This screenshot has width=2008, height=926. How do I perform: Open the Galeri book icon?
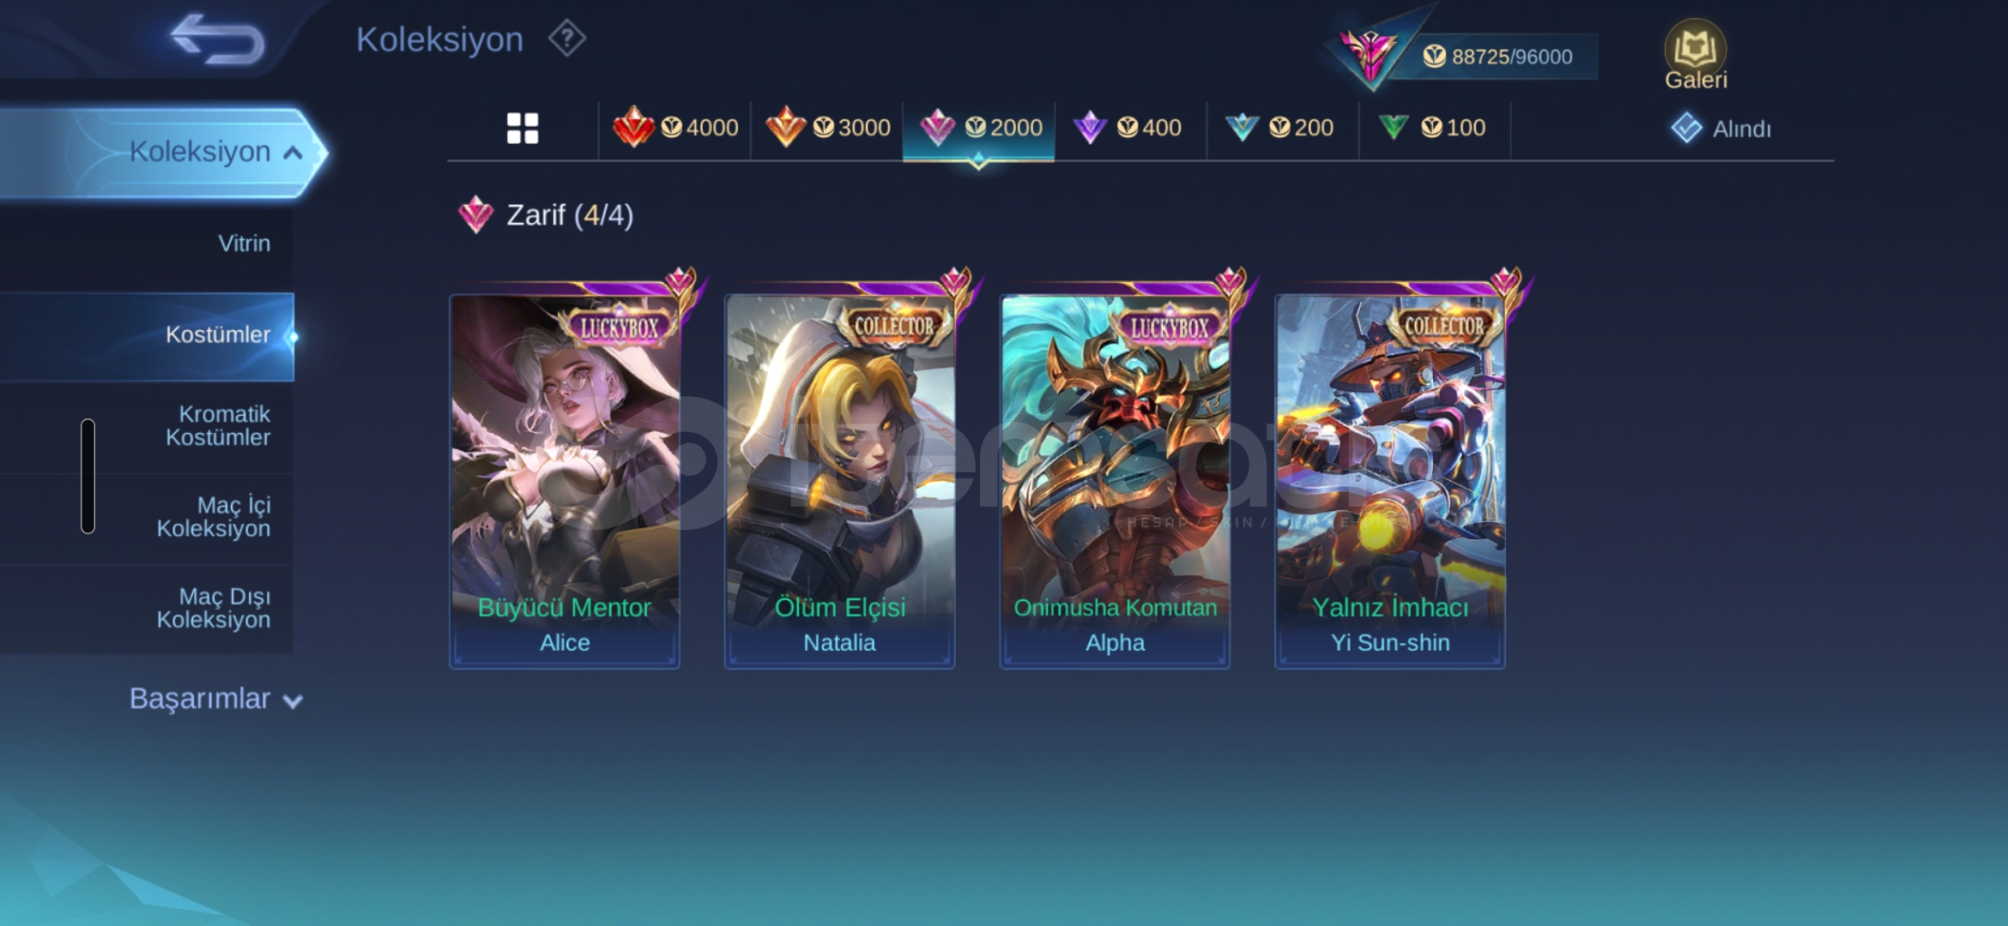(x=1696, y=55)
